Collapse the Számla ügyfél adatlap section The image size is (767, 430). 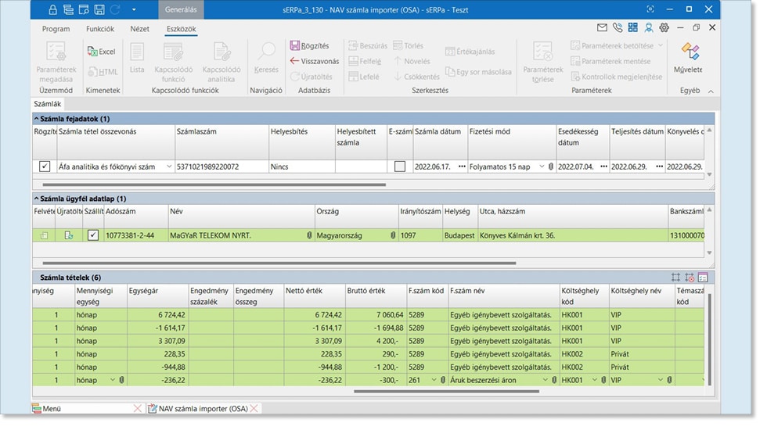coord(37,199)
